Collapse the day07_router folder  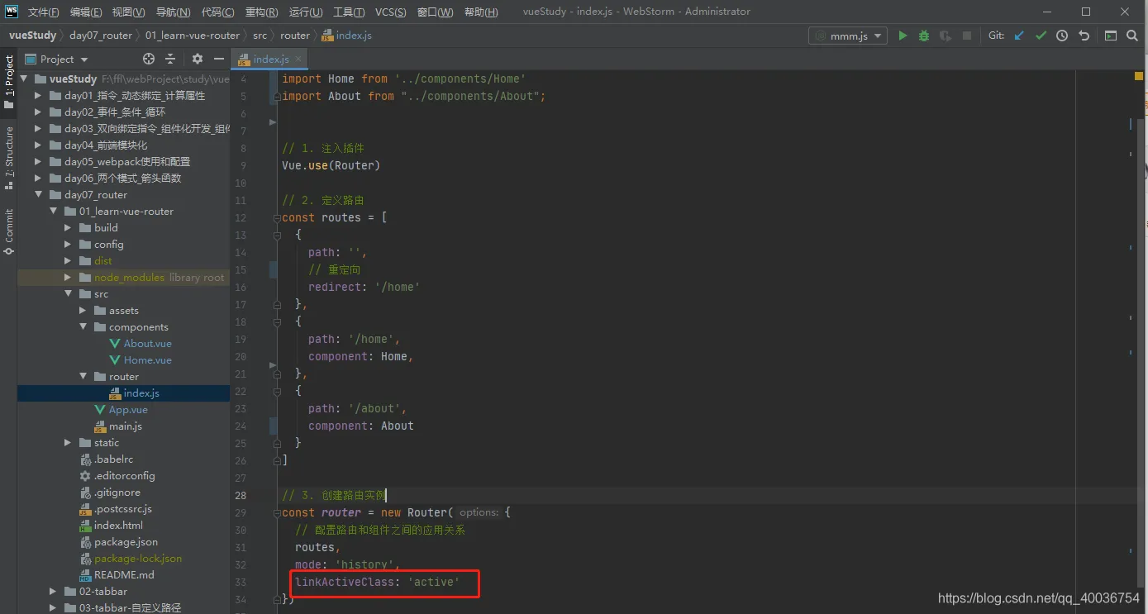point(38,195)
